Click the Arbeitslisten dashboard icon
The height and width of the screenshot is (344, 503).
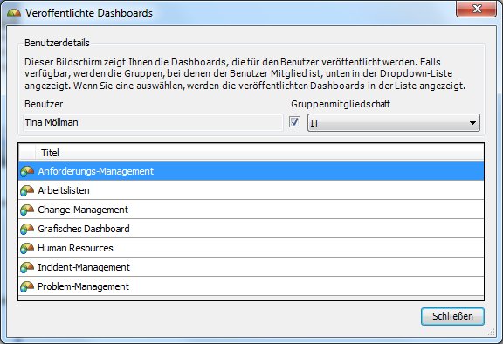tap(27, 190)
